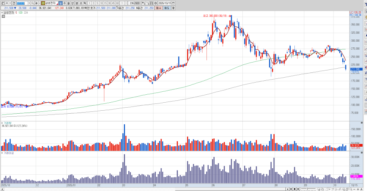The width and height of the screenshot is (367, 191).
Task: Click the LC:126.20 label at top right
Action: tap(355, 13)
